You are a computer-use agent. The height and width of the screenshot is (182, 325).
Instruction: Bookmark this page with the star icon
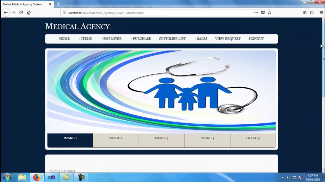pyautogui.click(x=269, y=13)
